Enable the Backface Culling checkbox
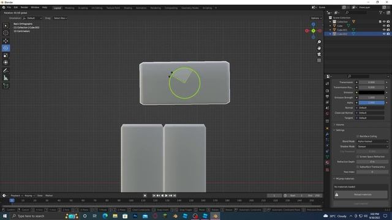The width and height of the screenshot is (392, 220). (x=358, y=136)
